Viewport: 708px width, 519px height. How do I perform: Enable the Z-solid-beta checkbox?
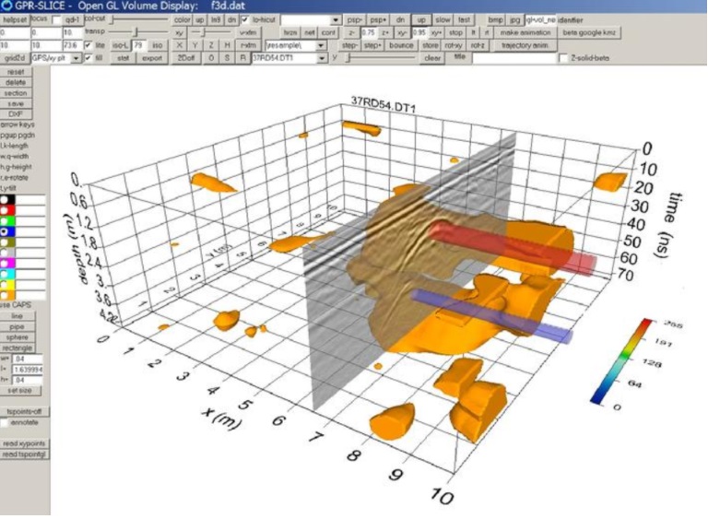pyautogui.click(x=563, y=58)
